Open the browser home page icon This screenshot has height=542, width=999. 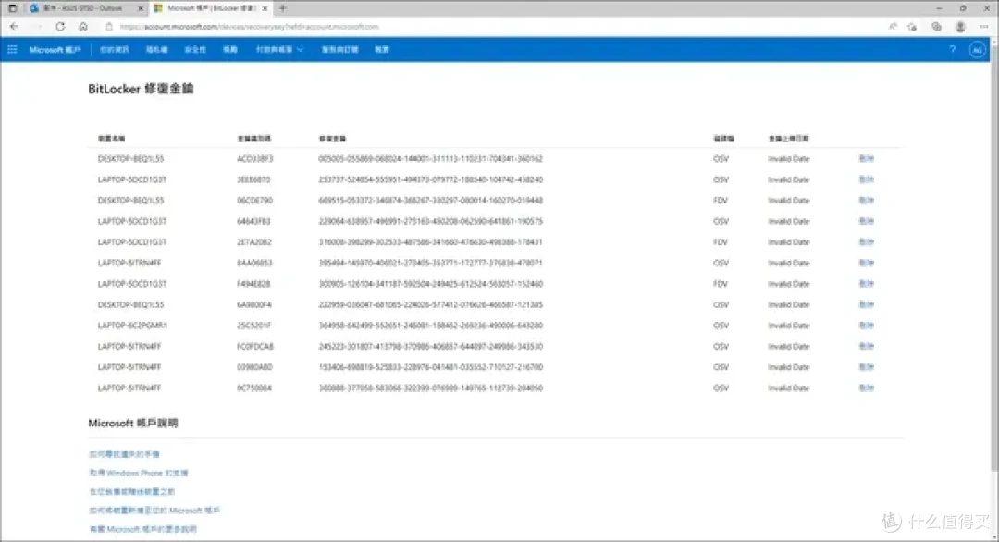click(x=83, y=27)
